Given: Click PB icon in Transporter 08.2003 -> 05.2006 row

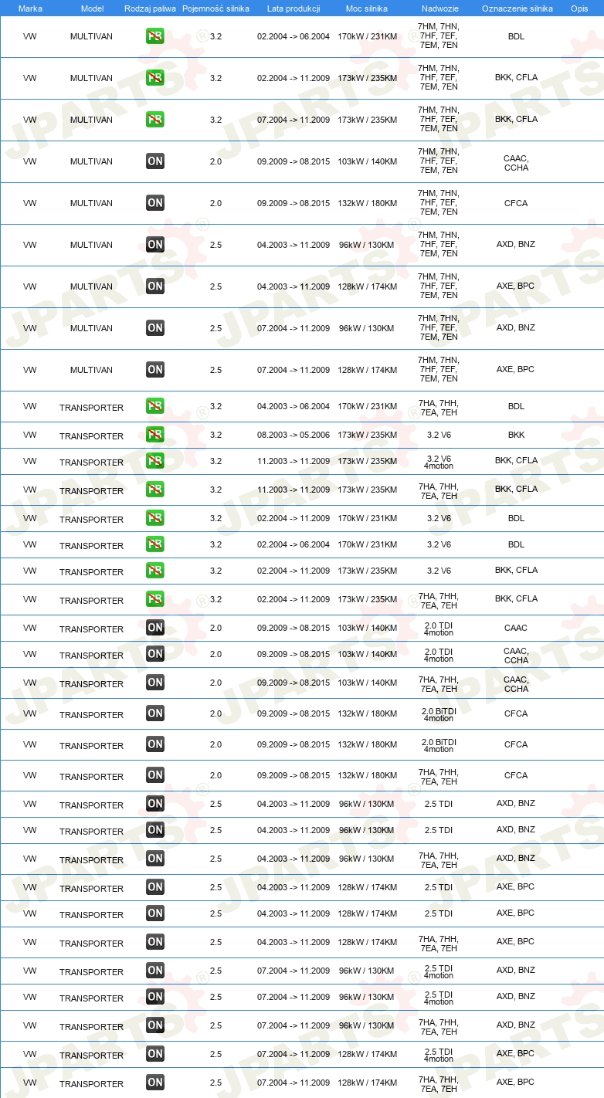Looking at the screenshot, I should (x=155, y=434).
